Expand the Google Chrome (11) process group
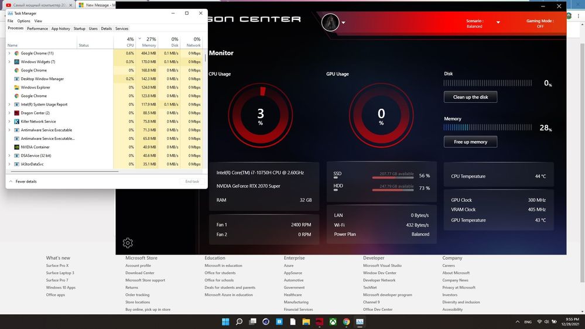The height and width of the screenshot is (329, 585). click(9, 53)
